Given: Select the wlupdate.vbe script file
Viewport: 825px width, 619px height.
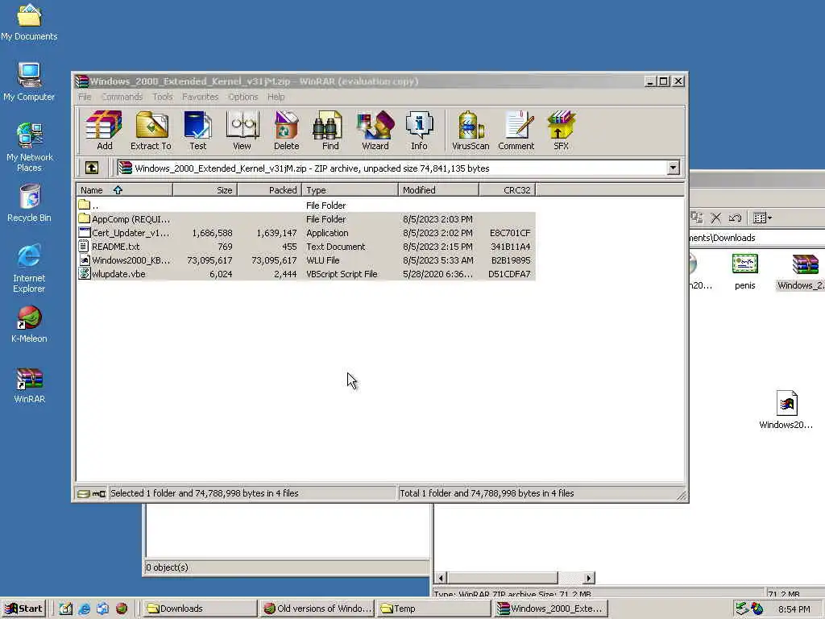Looking at the screenshot, I should 306,274.
